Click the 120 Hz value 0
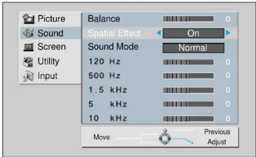The image size is (256, 157). [228, 62]
